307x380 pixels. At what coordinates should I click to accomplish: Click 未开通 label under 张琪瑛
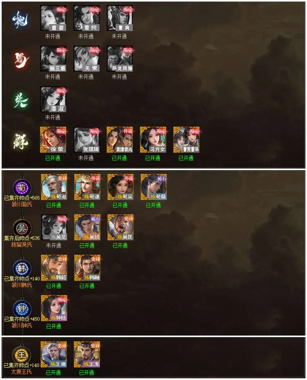86,158
